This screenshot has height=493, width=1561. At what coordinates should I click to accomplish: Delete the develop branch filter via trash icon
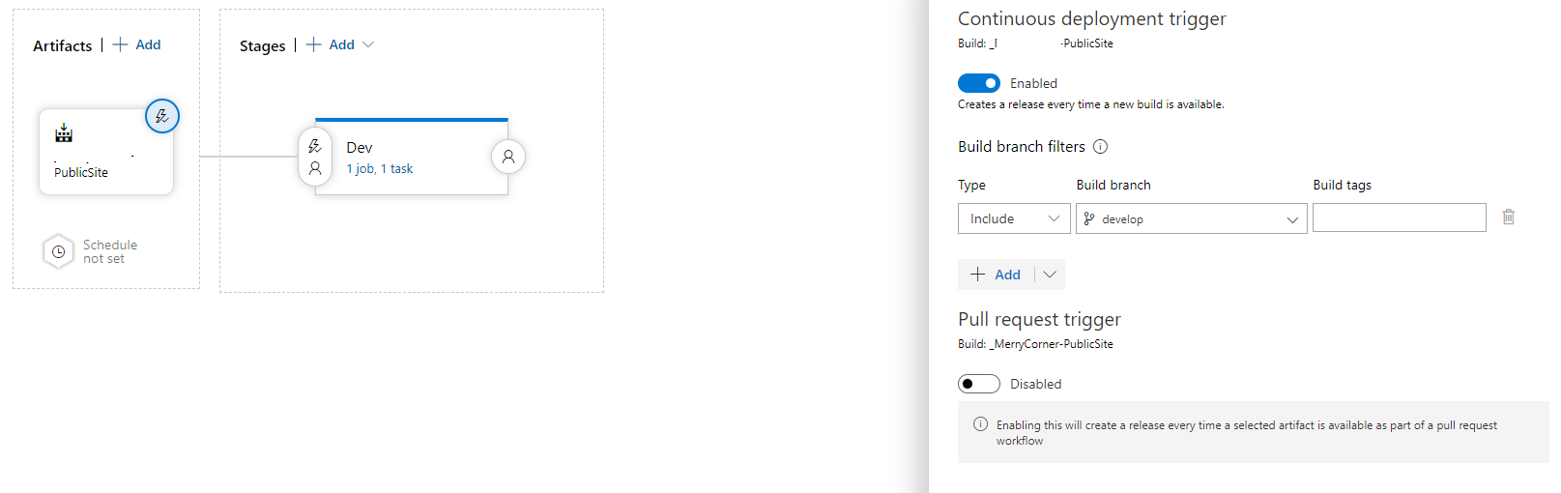(1508, 217)
